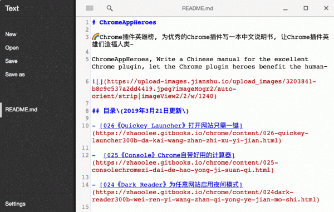Click line number 1 in the gutter
The height and width of the screenshot is (212, 334).
(x=87, y=22)
